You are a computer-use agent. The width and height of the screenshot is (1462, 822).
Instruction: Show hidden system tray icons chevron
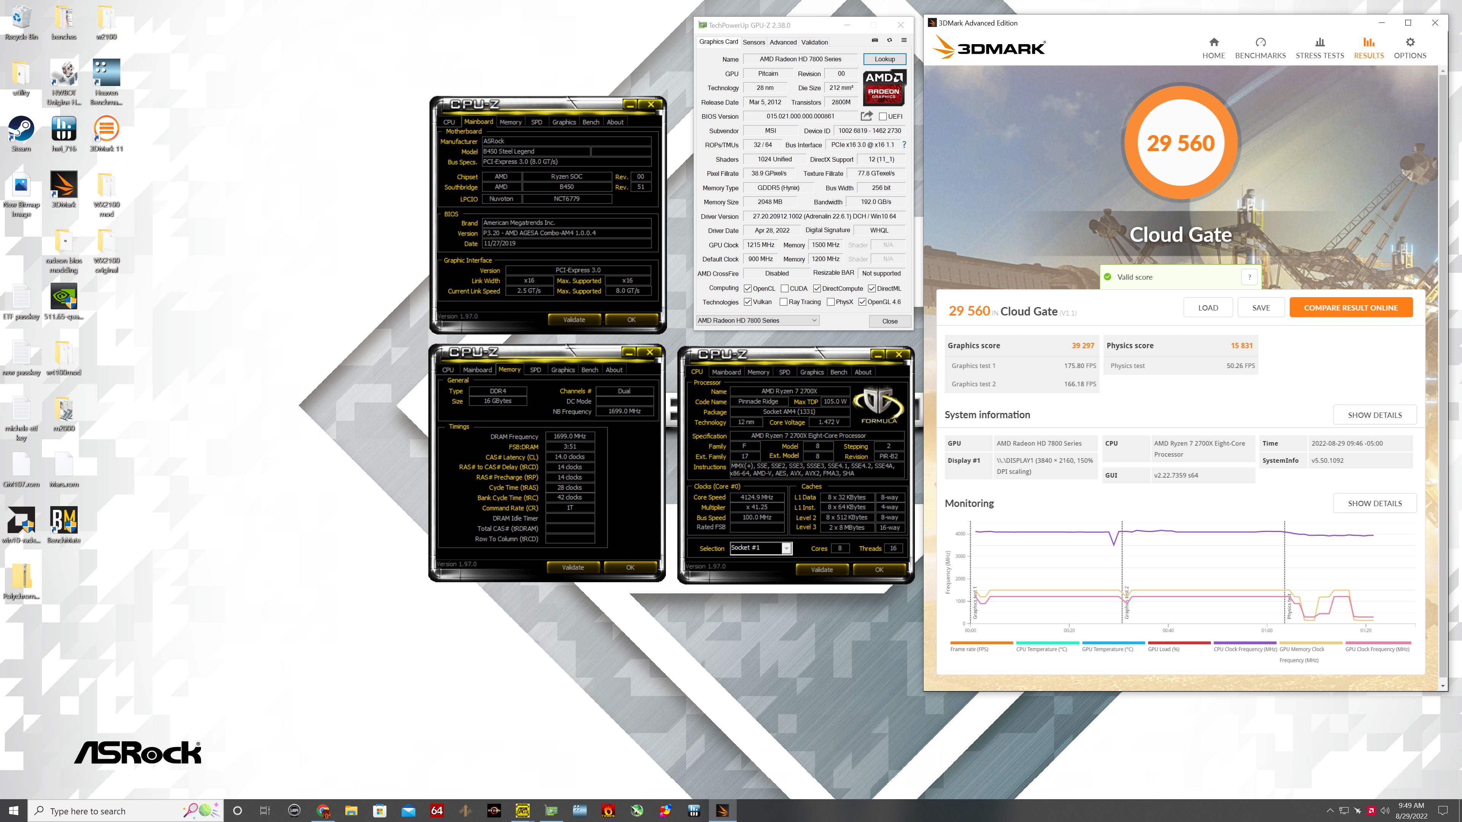coord(1330,811)
